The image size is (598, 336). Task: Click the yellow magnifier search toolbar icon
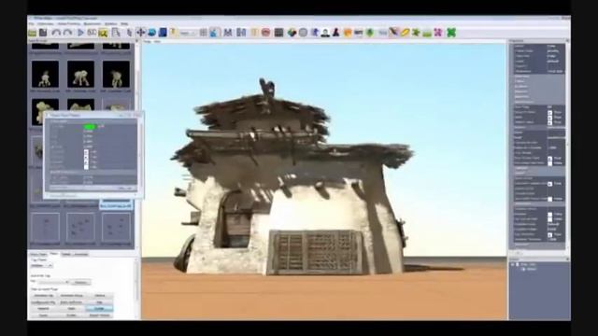[103, 34]
